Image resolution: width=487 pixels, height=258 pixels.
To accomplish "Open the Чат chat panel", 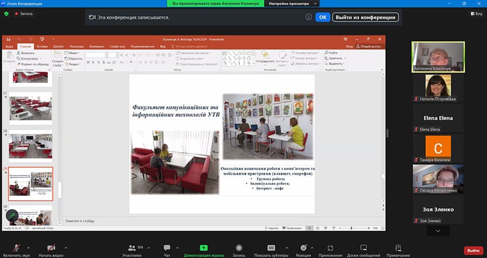I will (x=167, y=248).
